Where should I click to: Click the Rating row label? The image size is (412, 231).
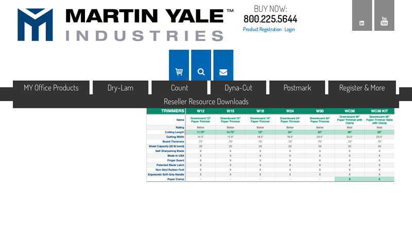[x=180, y=127]
